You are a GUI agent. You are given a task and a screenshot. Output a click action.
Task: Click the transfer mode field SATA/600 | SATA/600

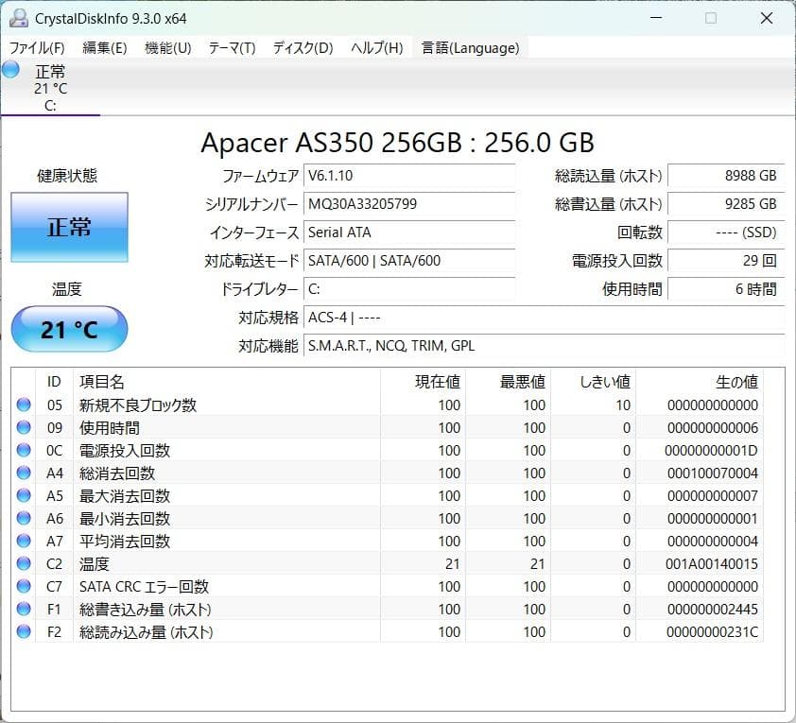[409, 261]
